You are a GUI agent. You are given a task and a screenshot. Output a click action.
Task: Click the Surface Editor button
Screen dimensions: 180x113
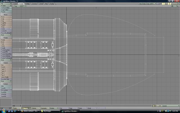[6, 8]
